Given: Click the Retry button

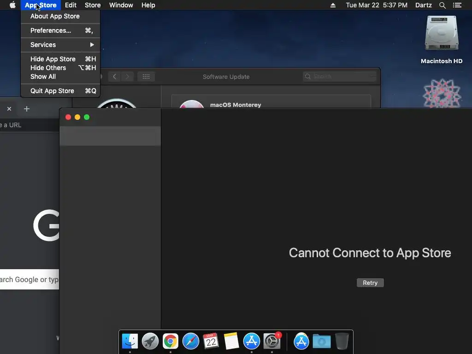Looking at the screenshot, I should [370, 283].
